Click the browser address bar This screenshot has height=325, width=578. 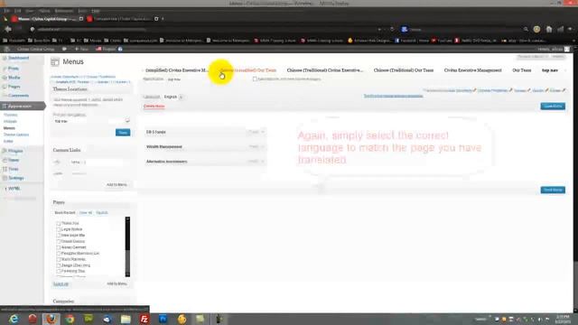point(207,29)
